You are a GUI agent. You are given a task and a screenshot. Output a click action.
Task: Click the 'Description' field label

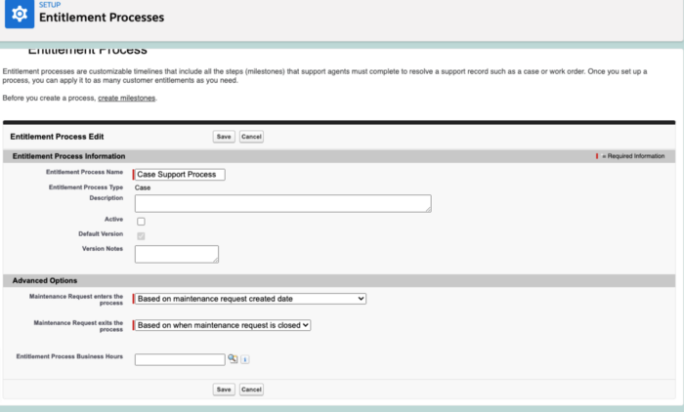coord(107,198)
